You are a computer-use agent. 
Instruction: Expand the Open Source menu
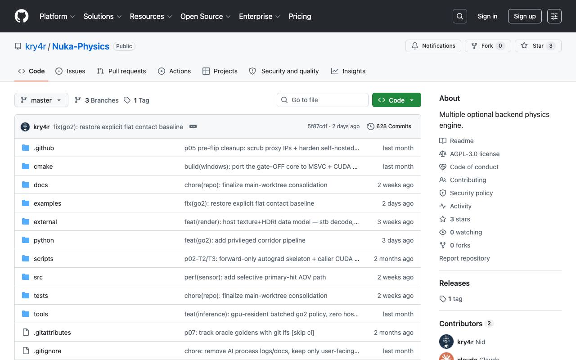pos(206,16)
